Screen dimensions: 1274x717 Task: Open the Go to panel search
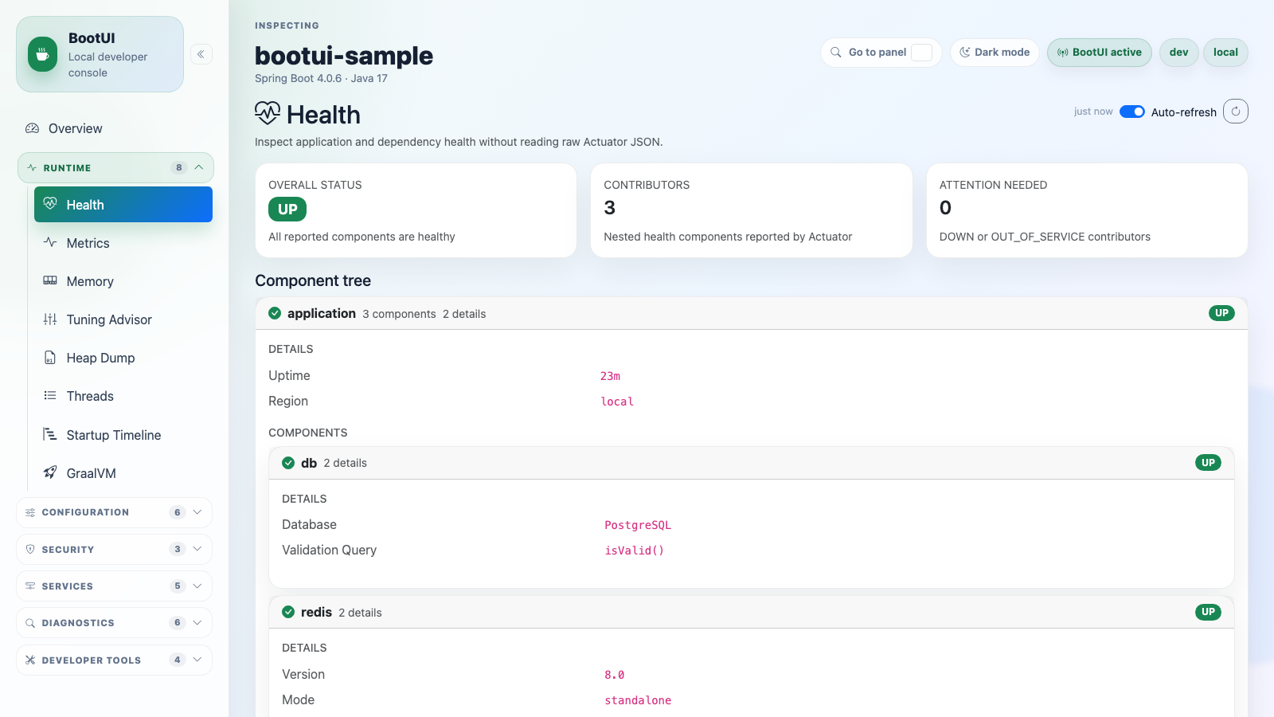pyautogui.click(x=881, y=53)
